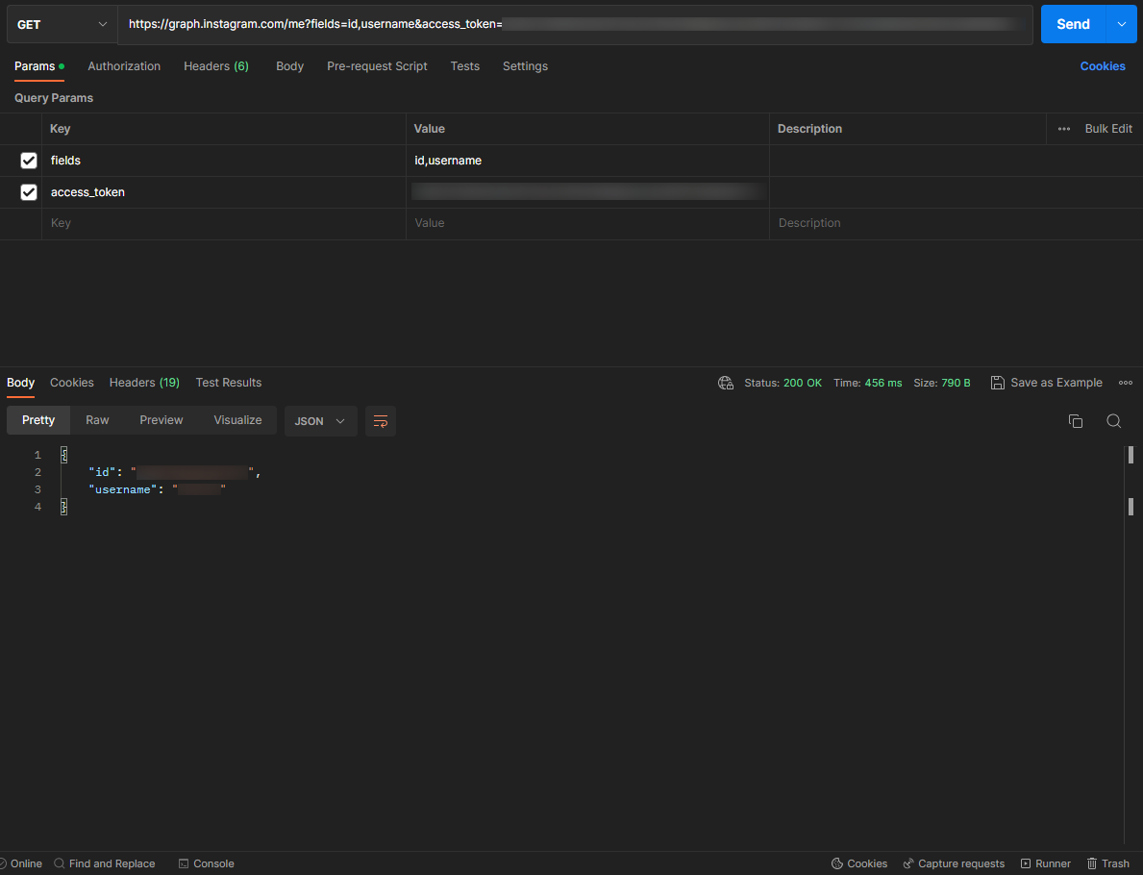Click the request URL field
Screen dimensions: 1143x875
coord(575,24)
